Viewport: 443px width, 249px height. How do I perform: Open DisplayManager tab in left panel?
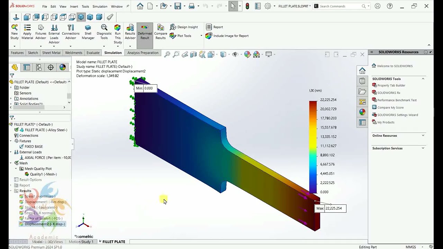[63, 67]
